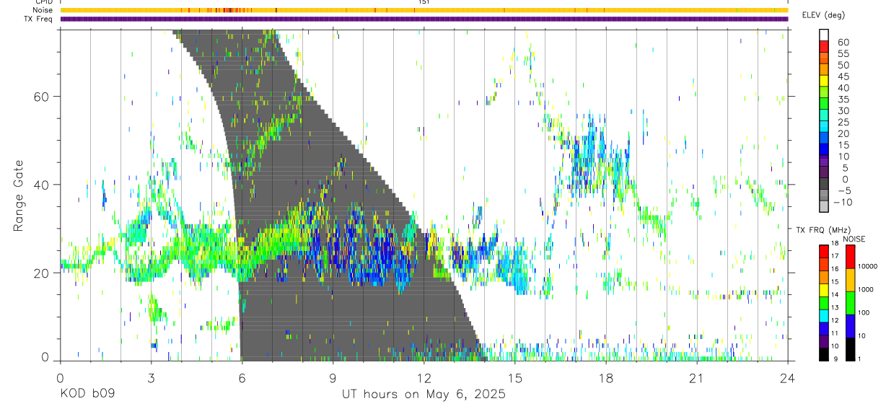Click the 60 label on ELEV colorbar

pyautogui.click(x=843, y=43)
